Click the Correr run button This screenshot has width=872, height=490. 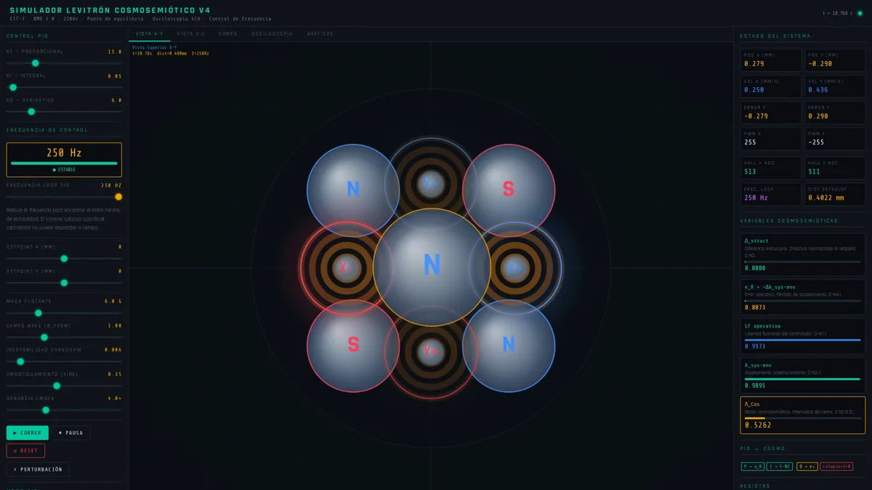click(x=28, y=433)
